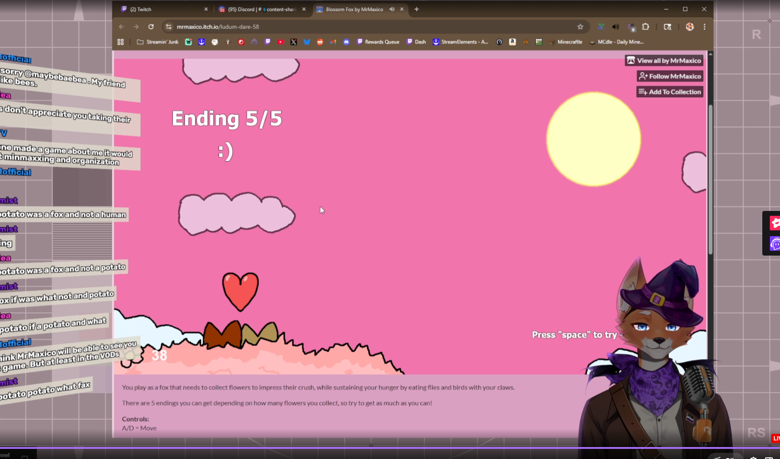The image size is (780, 459).
Task: Click View all by MrMaxico button
Action: (x=664, y=61)
